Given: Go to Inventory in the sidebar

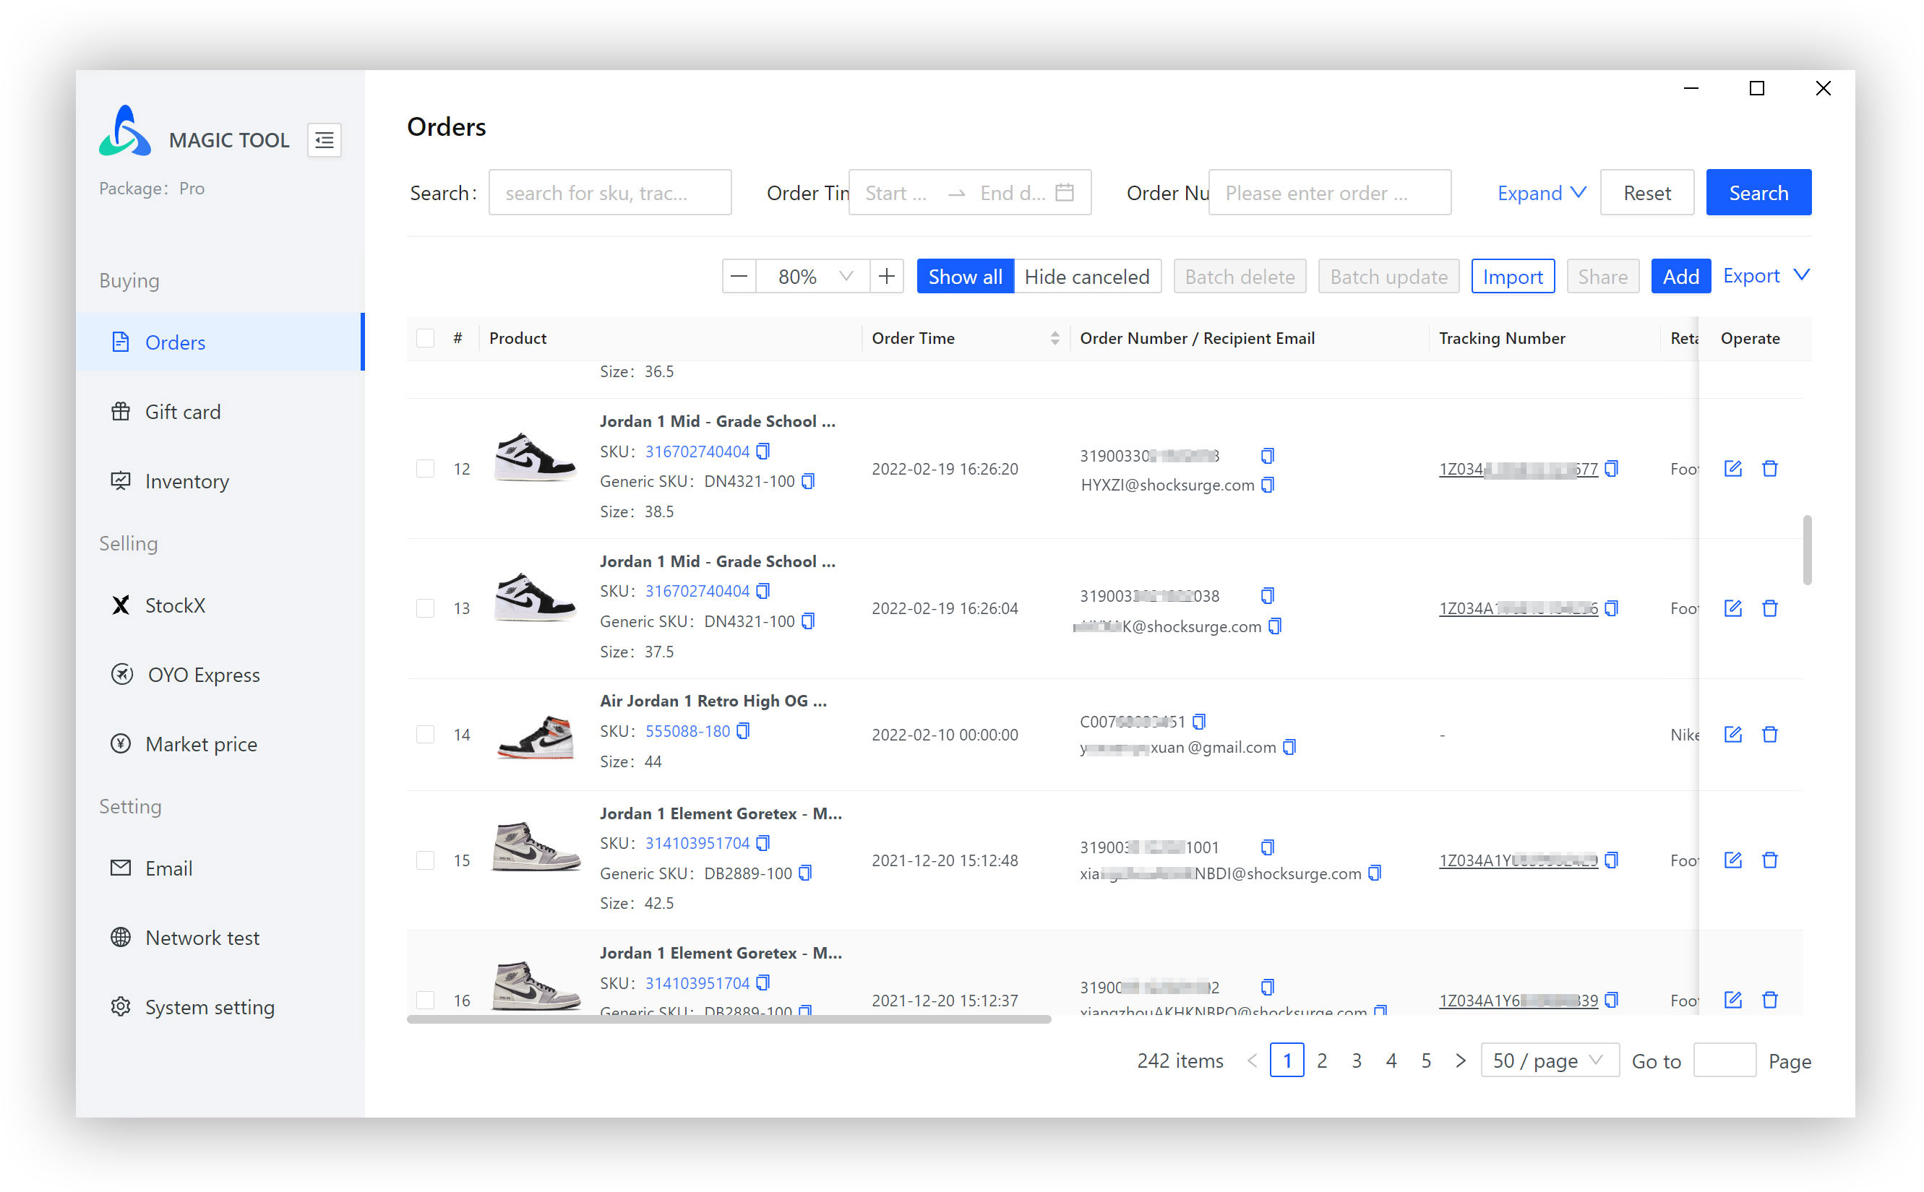Looking at the screenshot, I should (x=186, y=481).
